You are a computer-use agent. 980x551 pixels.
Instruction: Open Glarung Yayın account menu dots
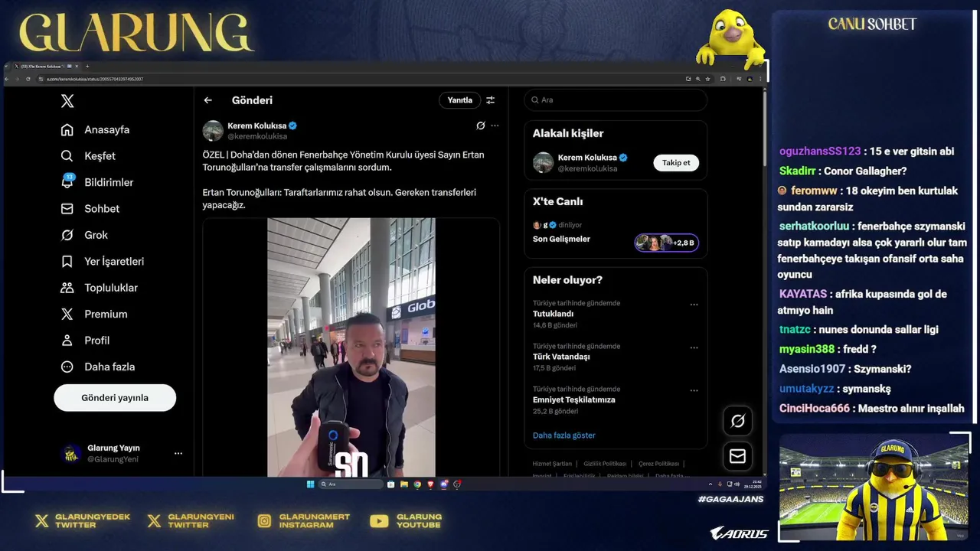[178, 454]
